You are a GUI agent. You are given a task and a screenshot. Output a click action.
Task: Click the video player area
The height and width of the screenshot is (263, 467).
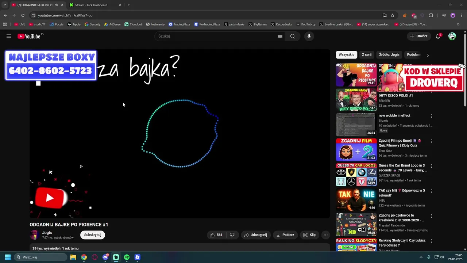point(180,134)
